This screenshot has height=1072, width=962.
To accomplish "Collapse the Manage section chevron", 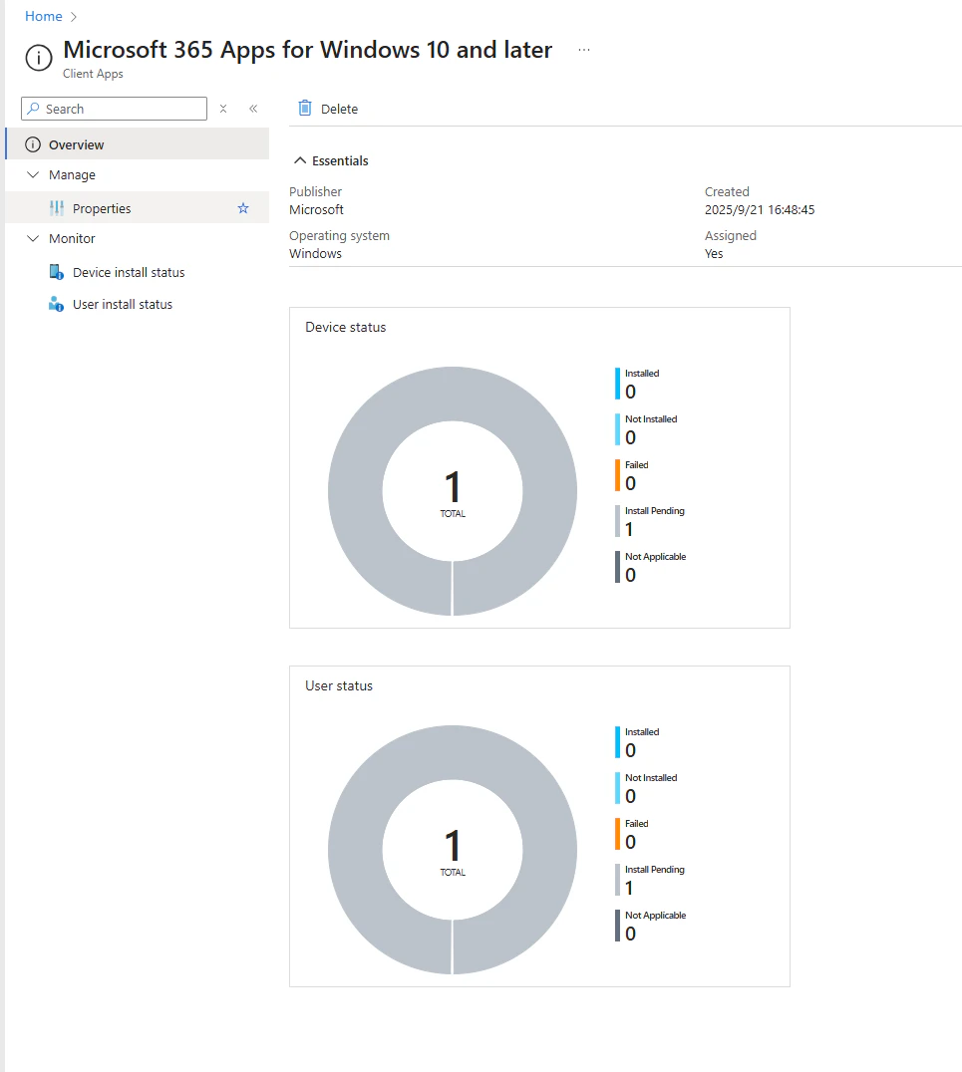I will [33, 175].
